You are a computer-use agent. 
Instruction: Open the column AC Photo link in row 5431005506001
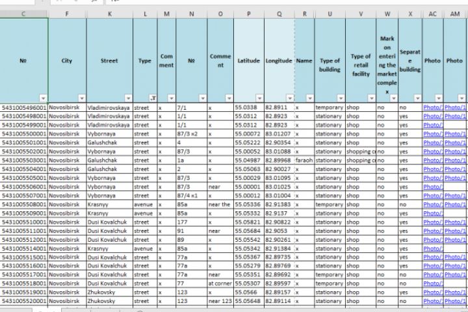click(x=433, y=187)
